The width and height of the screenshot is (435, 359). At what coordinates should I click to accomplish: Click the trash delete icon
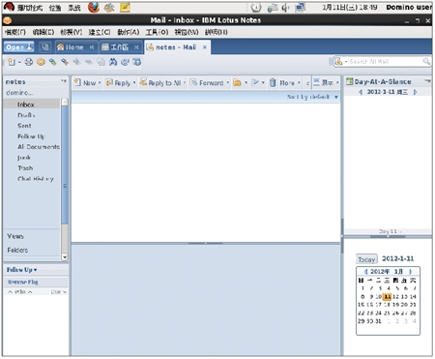[x=273, y=83]
